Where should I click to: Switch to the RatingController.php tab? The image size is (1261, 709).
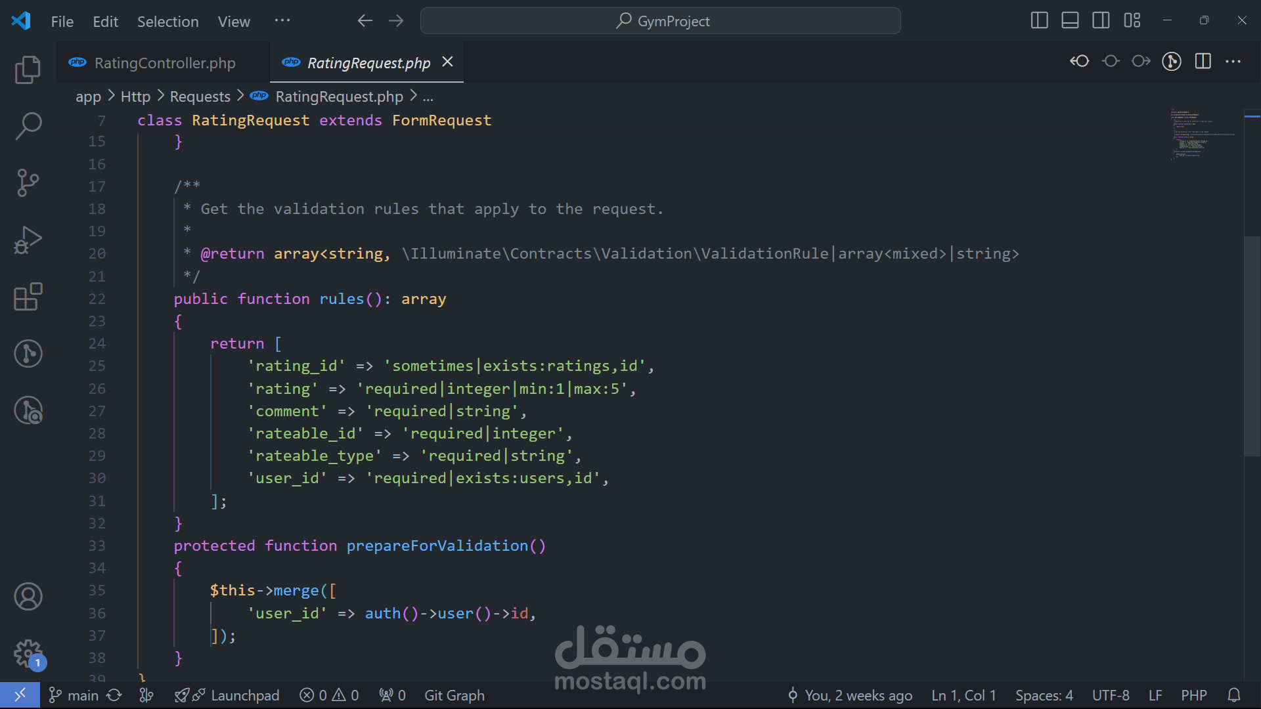pos(164,63)
